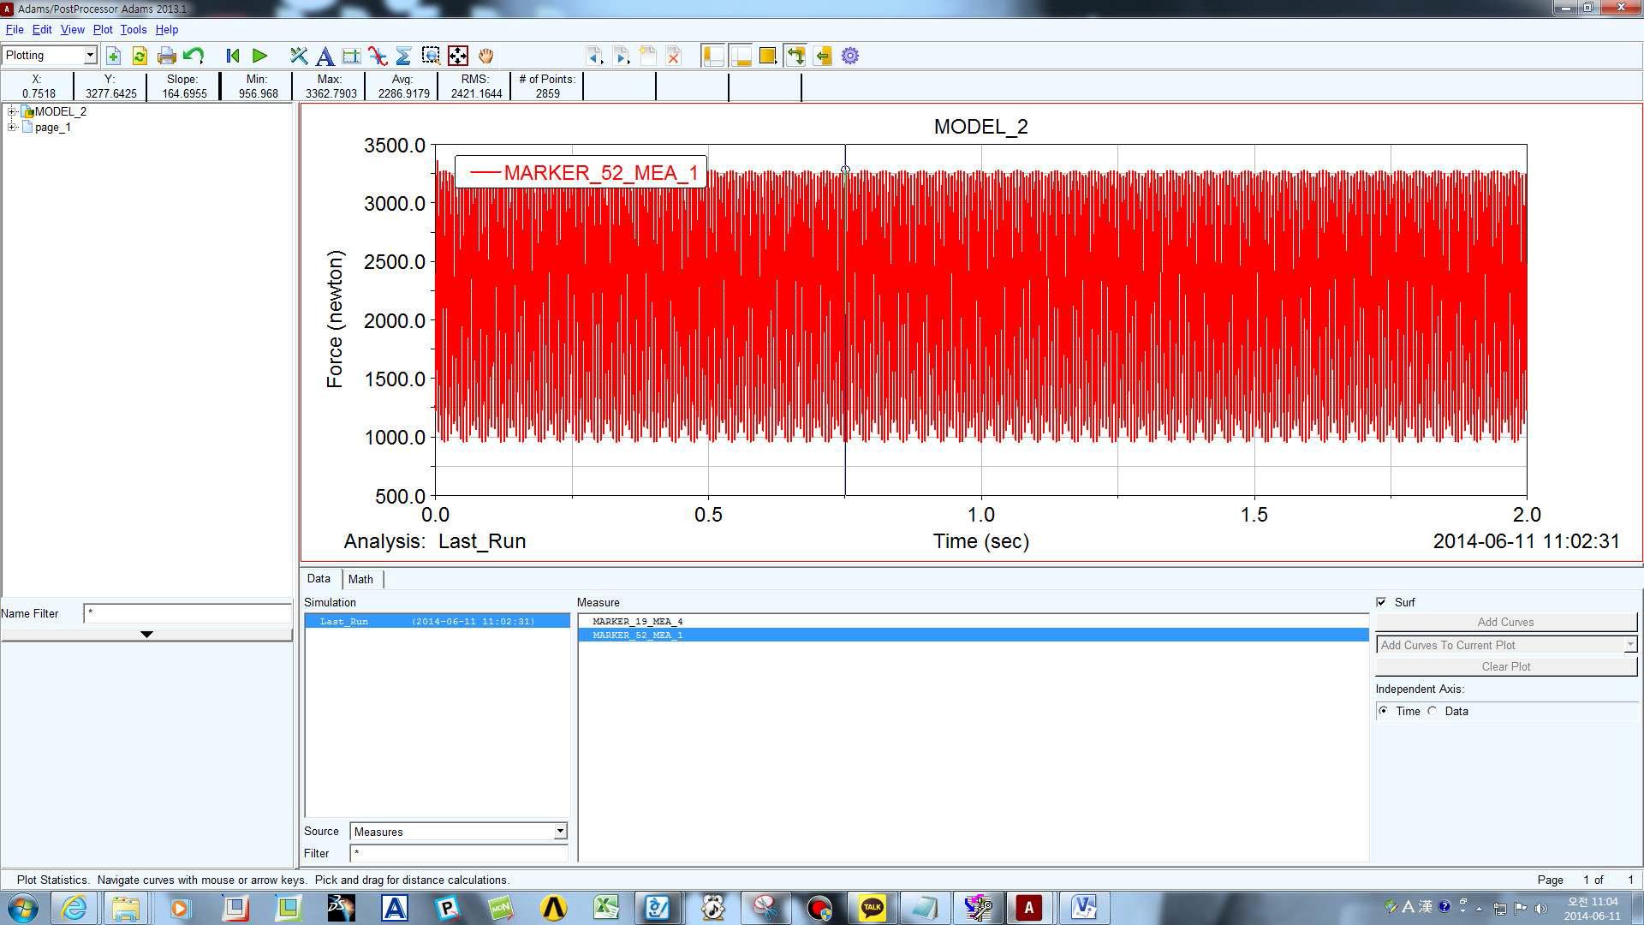Click the Force (newton) axis label
1644x925 pixels.
pyautogui.click(x=335, y=319)
